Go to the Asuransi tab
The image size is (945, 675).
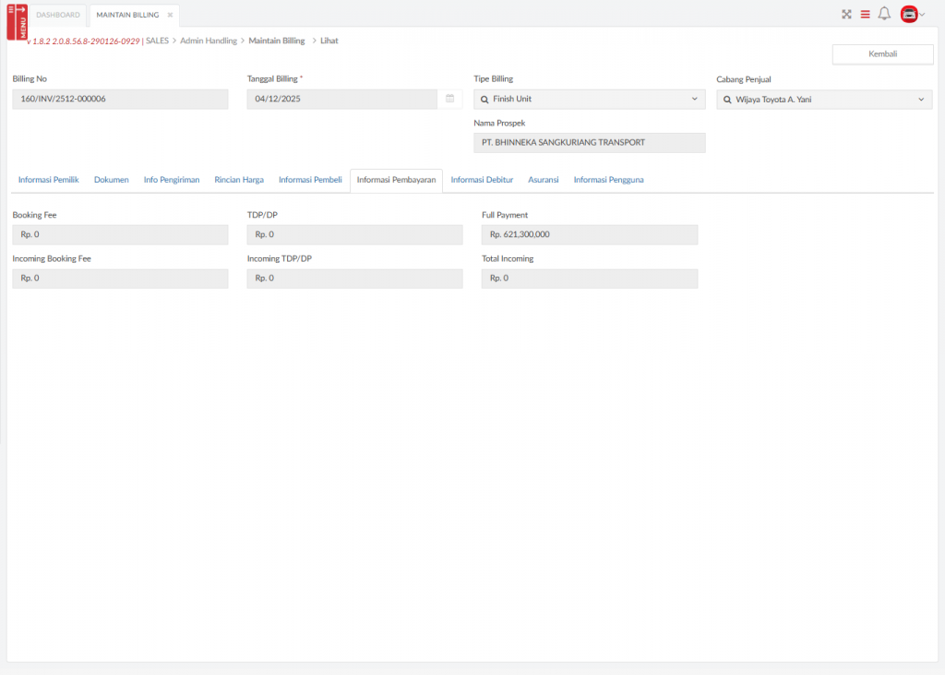coord(543,180)
